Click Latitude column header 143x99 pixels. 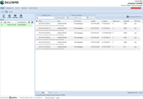pos(96,21)
